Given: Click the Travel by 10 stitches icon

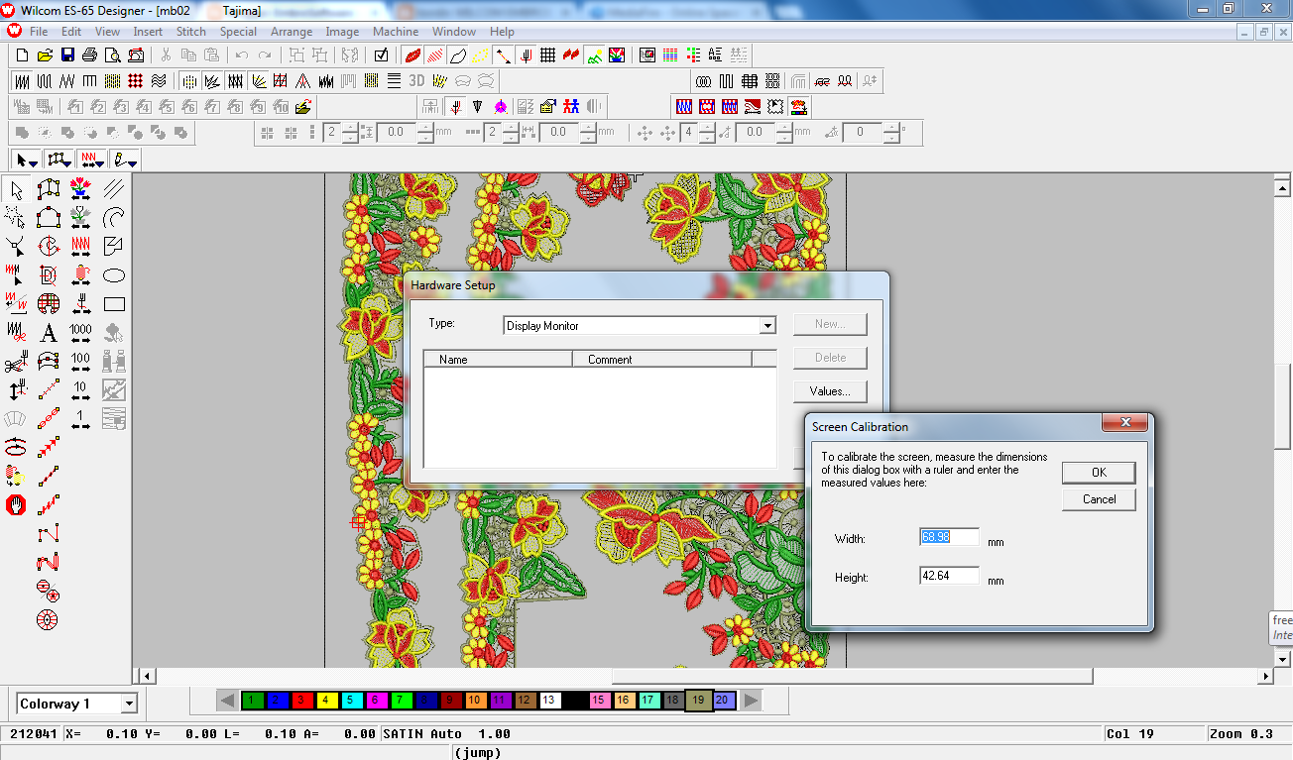Looking at the screenshot, I should [81, 390].
